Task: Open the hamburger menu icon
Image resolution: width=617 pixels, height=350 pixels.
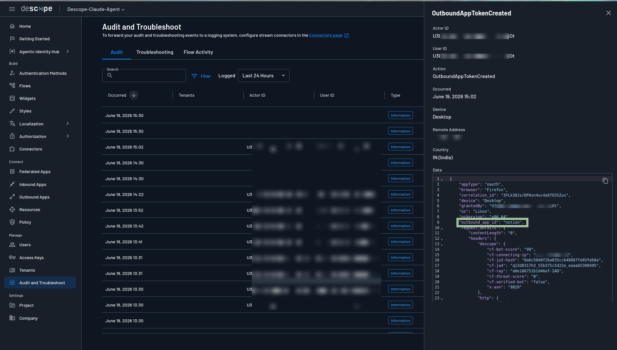Action: tap(12, 9)
